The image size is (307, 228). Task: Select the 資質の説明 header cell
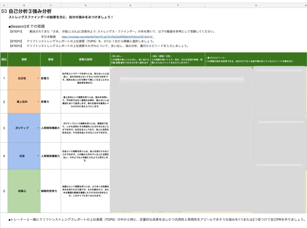pos(85,60)
